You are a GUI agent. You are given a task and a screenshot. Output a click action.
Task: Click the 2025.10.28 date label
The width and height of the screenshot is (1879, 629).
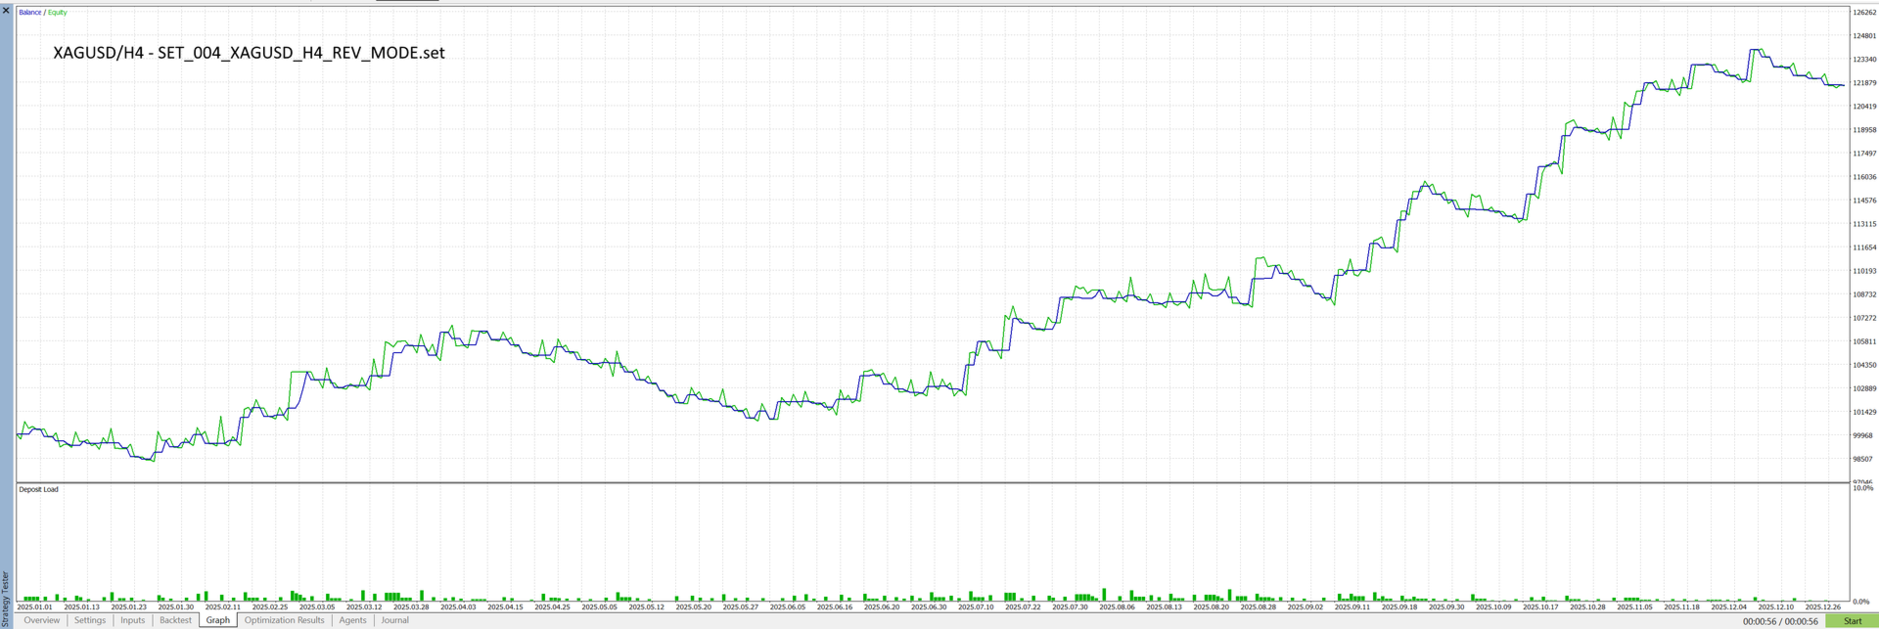[x=1587, y=607]
